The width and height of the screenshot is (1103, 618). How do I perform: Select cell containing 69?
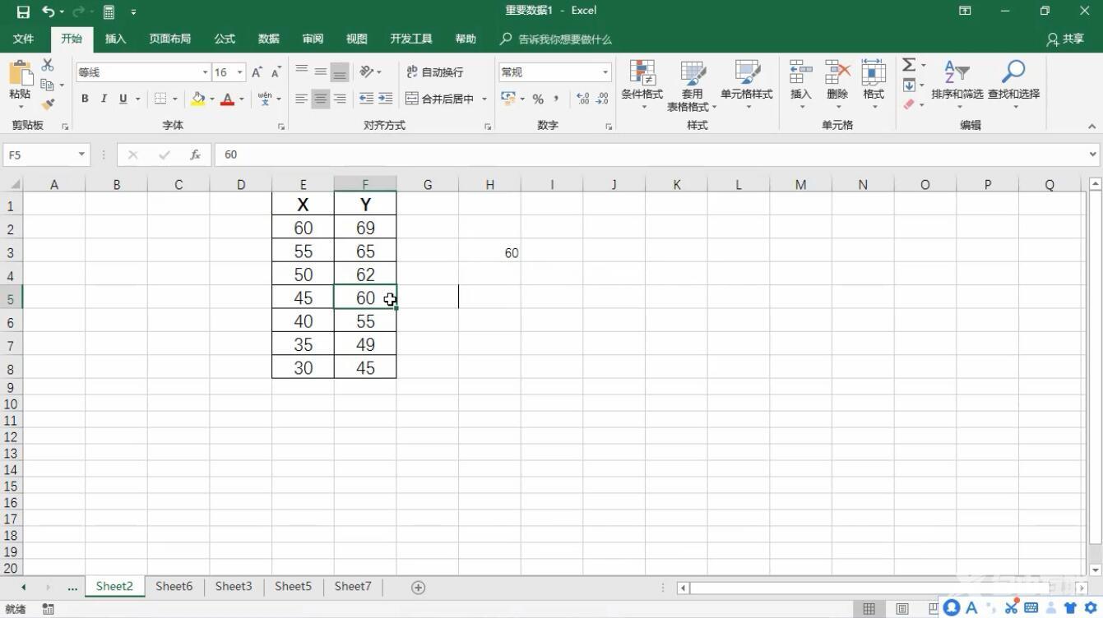pyautogui.click(x=365, y=228)
